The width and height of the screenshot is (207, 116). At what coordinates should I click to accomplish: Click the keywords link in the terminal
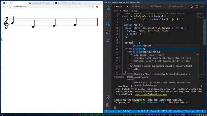pyautogui.click(x=137, y=100)
